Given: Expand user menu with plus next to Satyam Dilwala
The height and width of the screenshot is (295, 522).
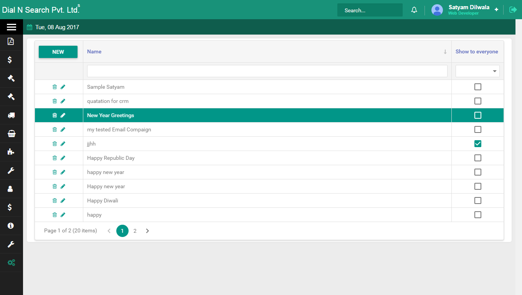Looking at the screenshot, I should tap(496, 10).
